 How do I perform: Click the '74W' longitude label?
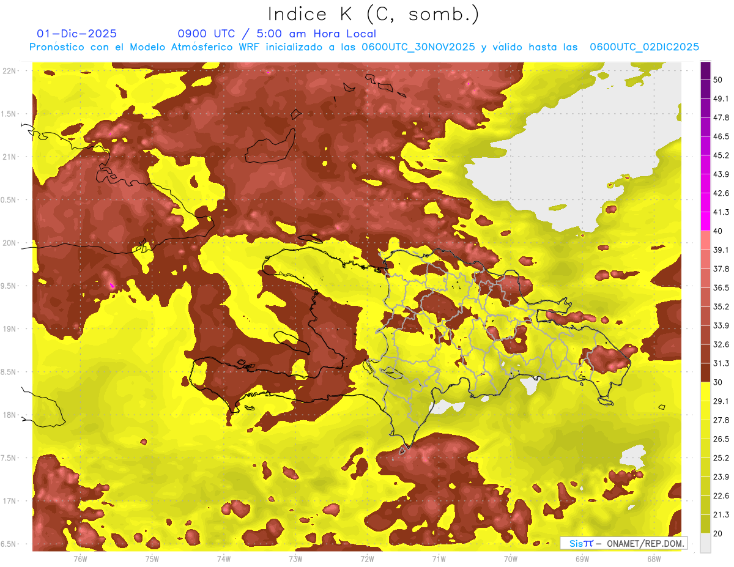[x=223, y=558]
